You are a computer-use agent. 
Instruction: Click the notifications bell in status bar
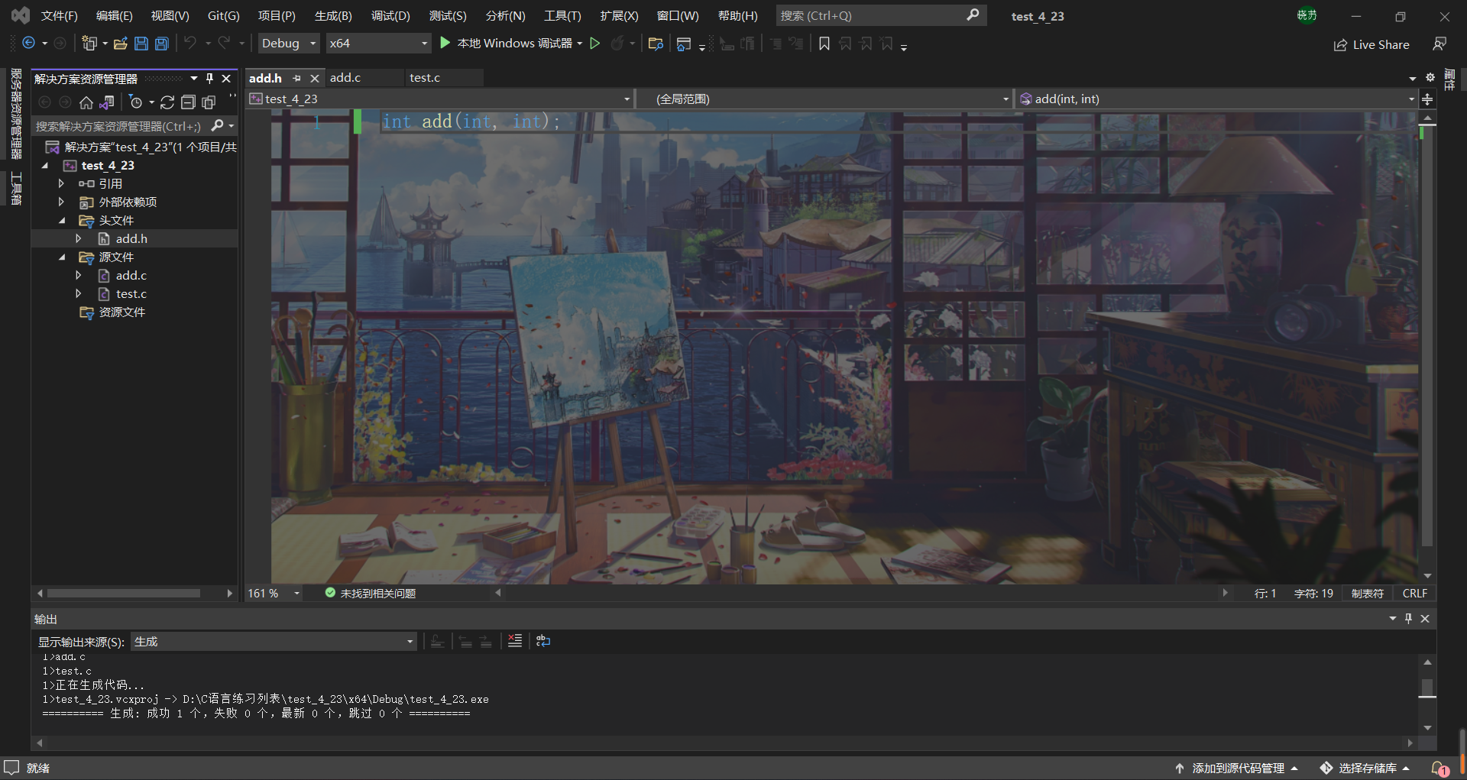click(x=1440, y=769)
